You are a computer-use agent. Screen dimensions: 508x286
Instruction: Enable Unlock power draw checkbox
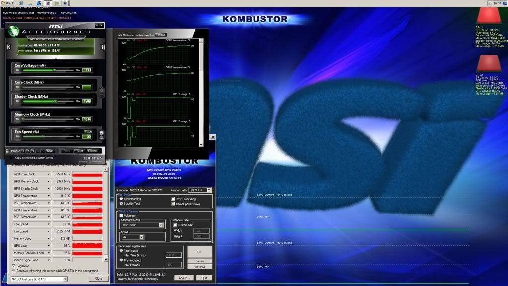173,204
